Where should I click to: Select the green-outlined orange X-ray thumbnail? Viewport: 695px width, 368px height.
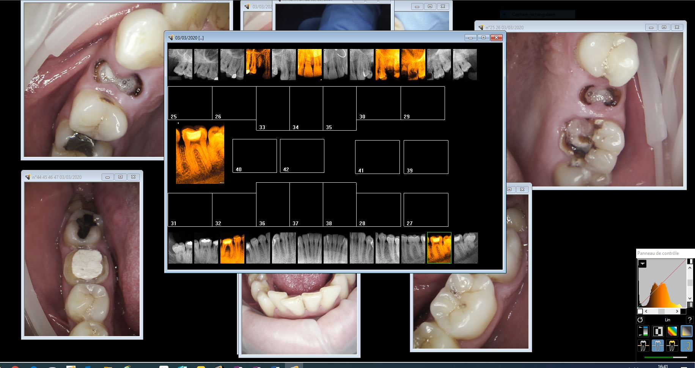coord(439,248)
